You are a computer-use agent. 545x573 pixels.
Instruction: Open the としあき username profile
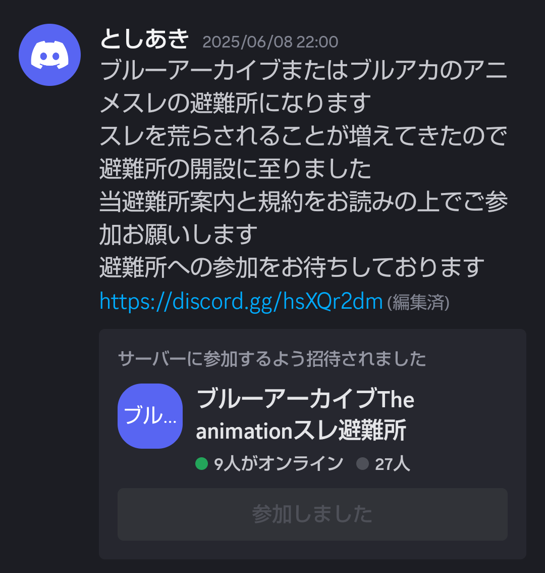click(x=144, y=39)
